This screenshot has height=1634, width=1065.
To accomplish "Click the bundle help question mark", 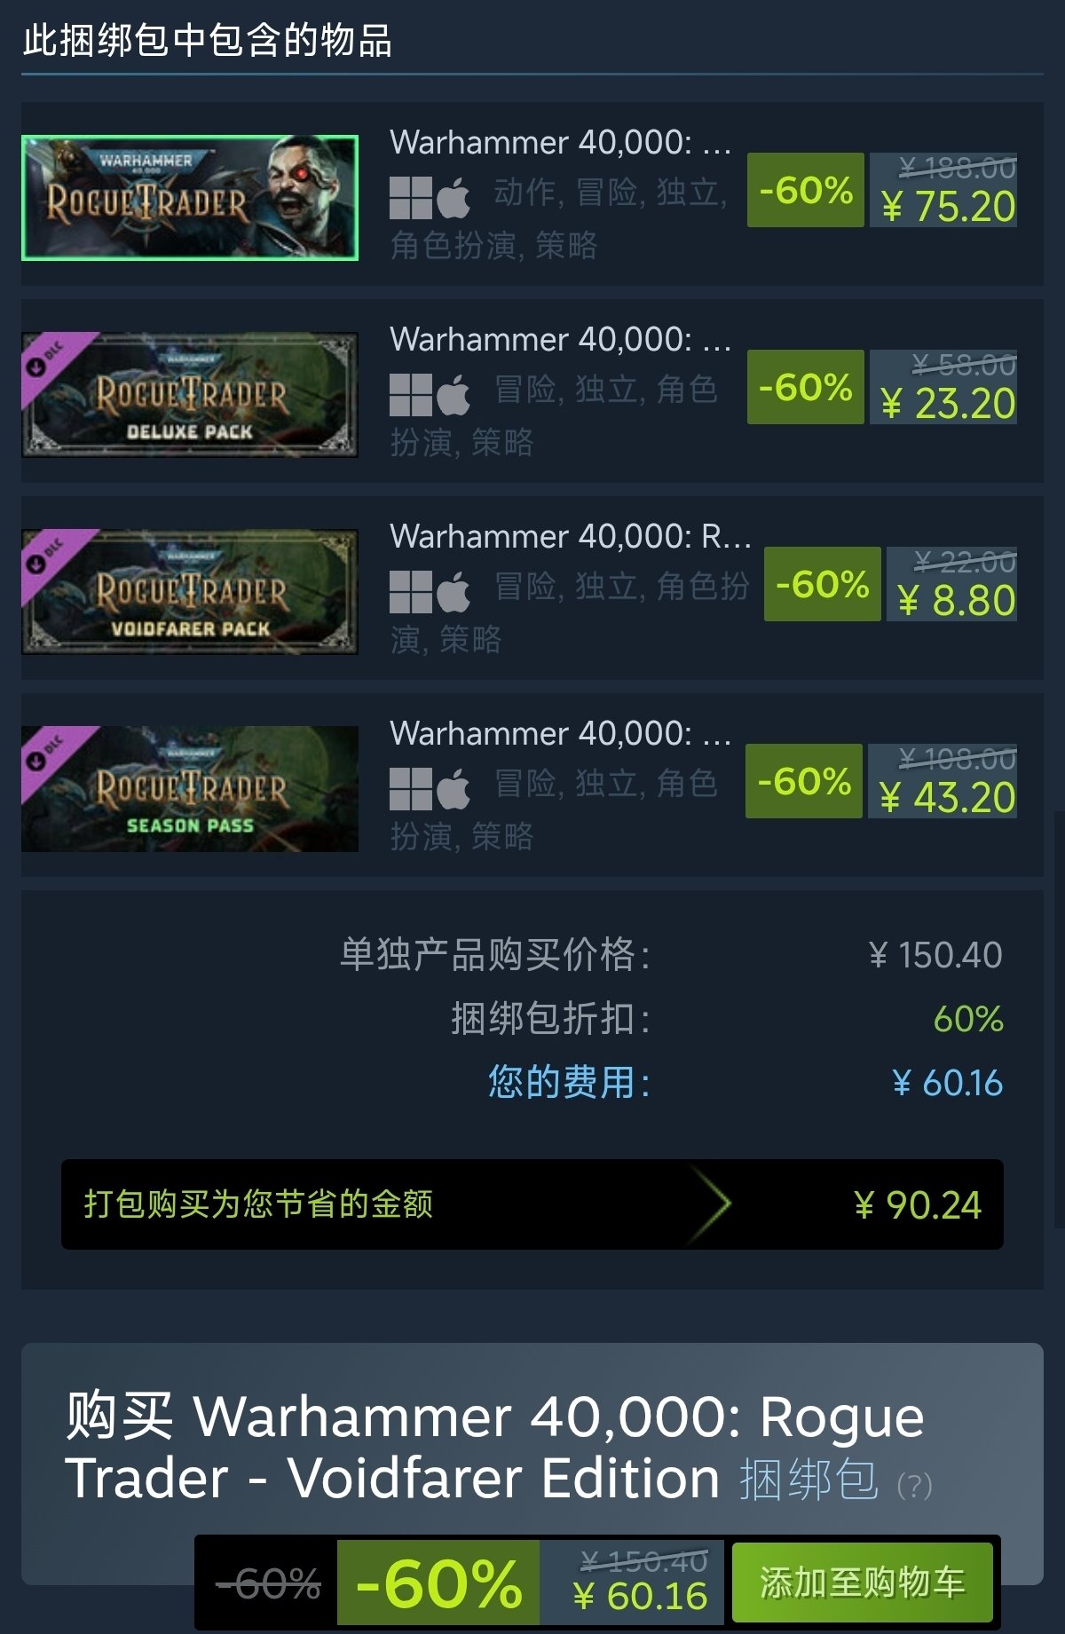I will (914, 1485).
